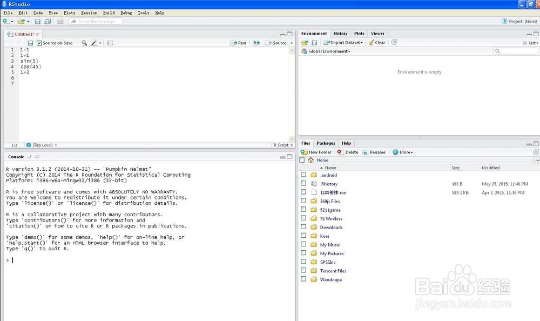Screen dimensions: 540x321
Task: Click the print icon in main toolbar
Action: (60, 22)
